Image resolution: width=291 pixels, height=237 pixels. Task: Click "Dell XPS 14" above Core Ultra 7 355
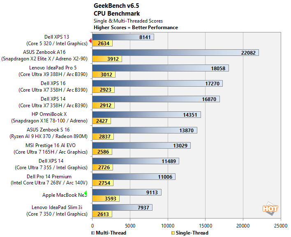click(x=51, y=161)
